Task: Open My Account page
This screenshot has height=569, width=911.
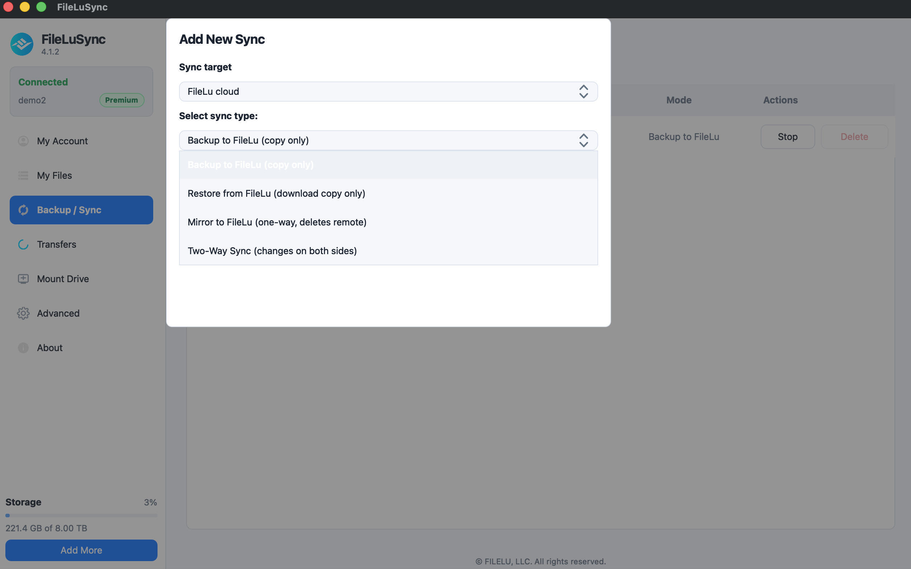Action: tap(81, 141)
